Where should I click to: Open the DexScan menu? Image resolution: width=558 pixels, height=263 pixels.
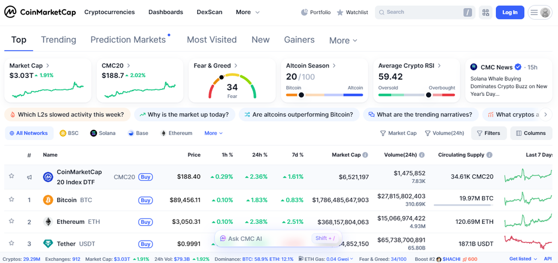coord(210,12)
